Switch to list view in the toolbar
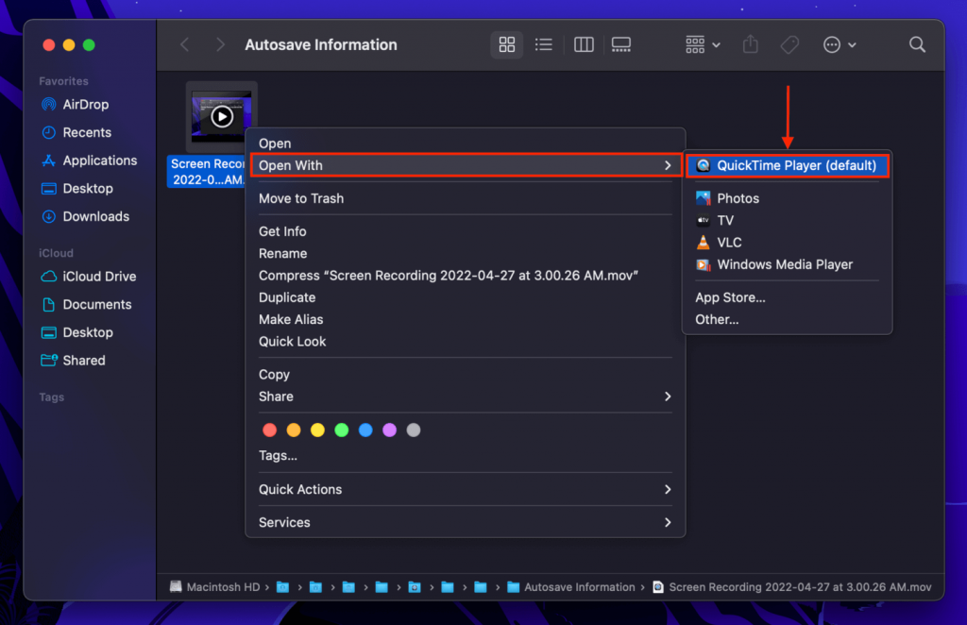Viewport: 967px width, 625px height. pyautogui.click(x=544, y=44)
